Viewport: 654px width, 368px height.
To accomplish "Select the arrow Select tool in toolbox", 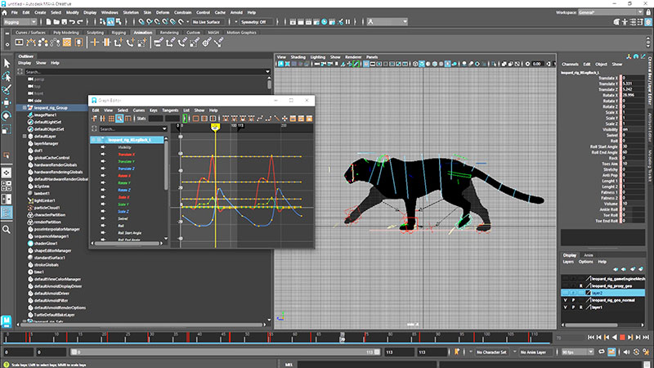I will pos(7,64).
